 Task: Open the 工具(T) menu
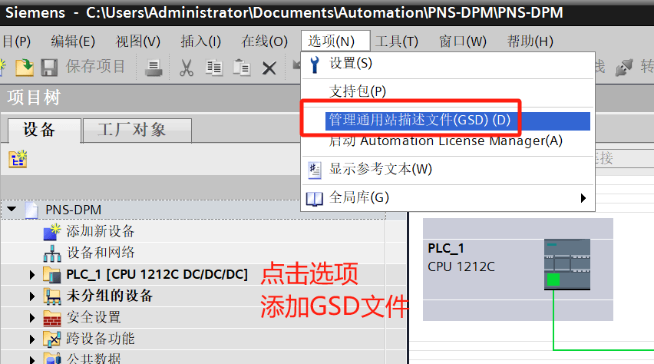[397, 41]
